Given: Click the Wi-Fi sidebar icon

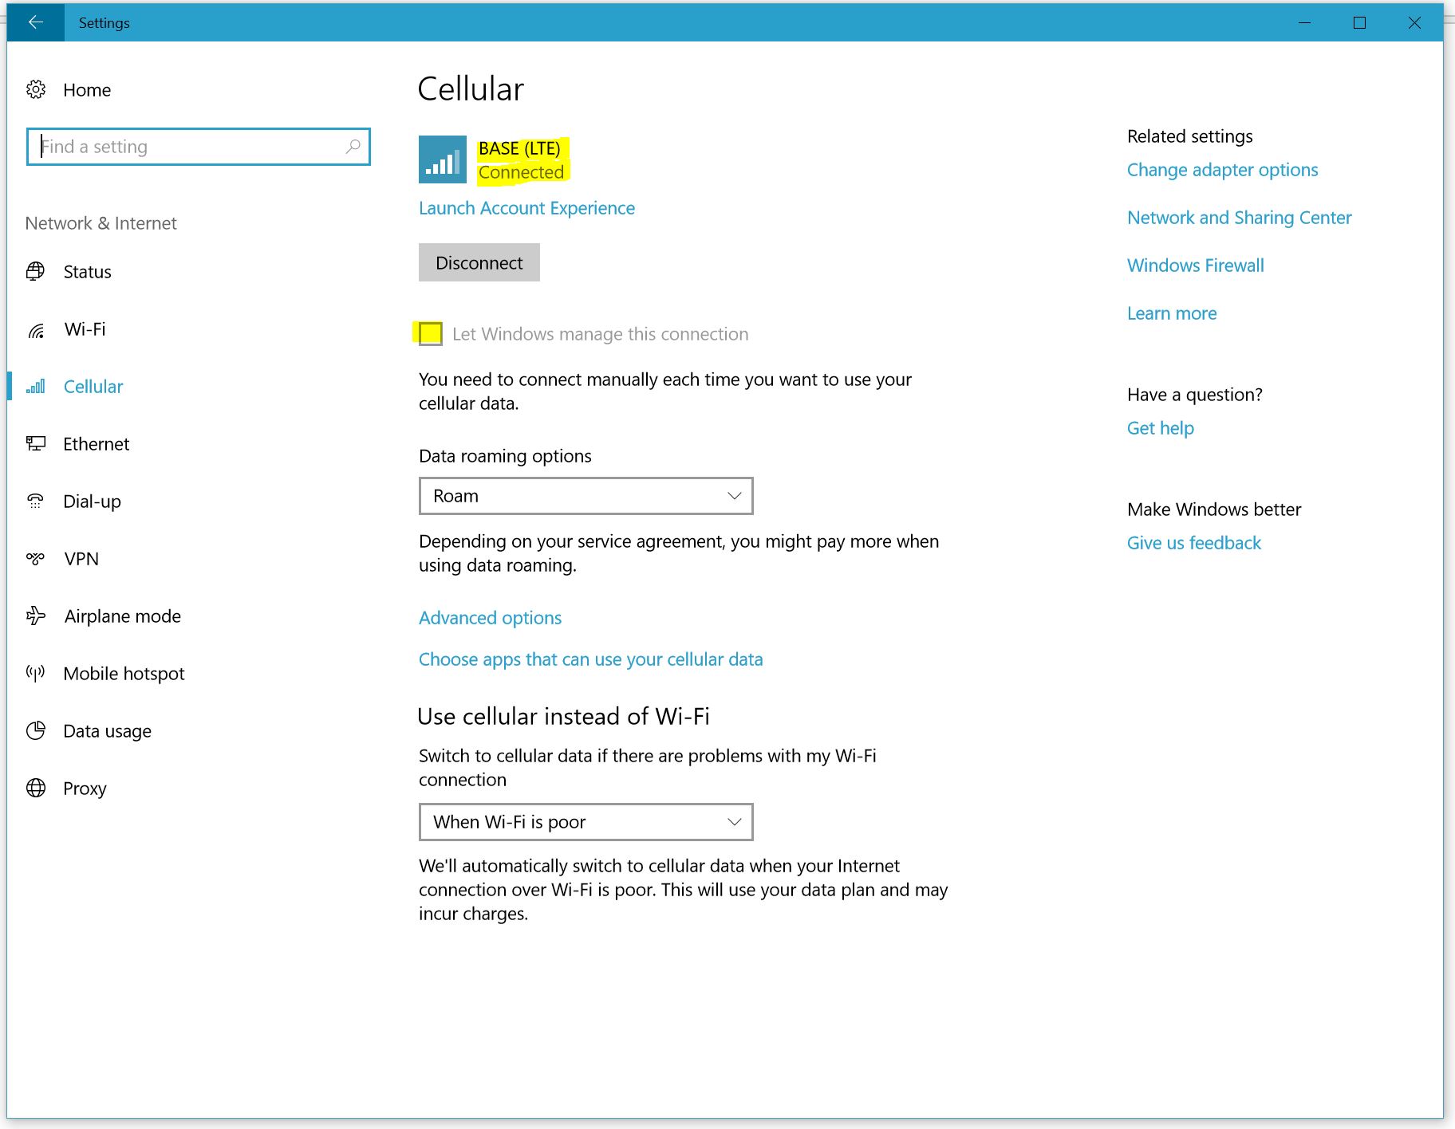Looking at the screenshot, I should pos(36,329).
